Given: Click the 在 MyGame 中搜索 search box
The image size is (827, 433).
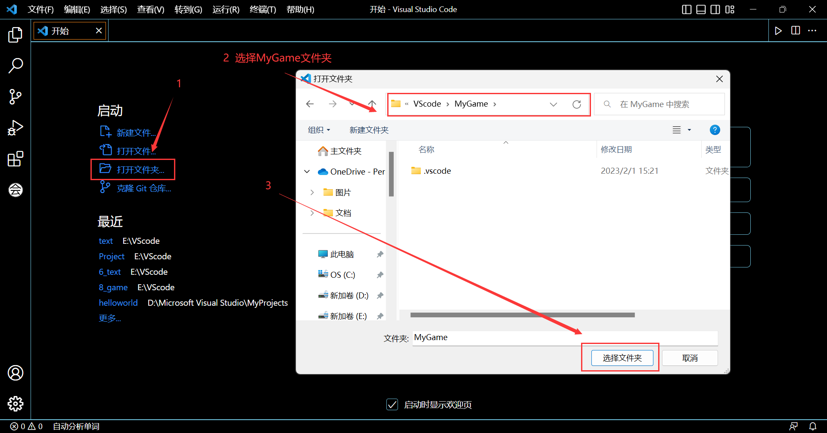Looking at the screenshot, I should (x=659, y=104).
